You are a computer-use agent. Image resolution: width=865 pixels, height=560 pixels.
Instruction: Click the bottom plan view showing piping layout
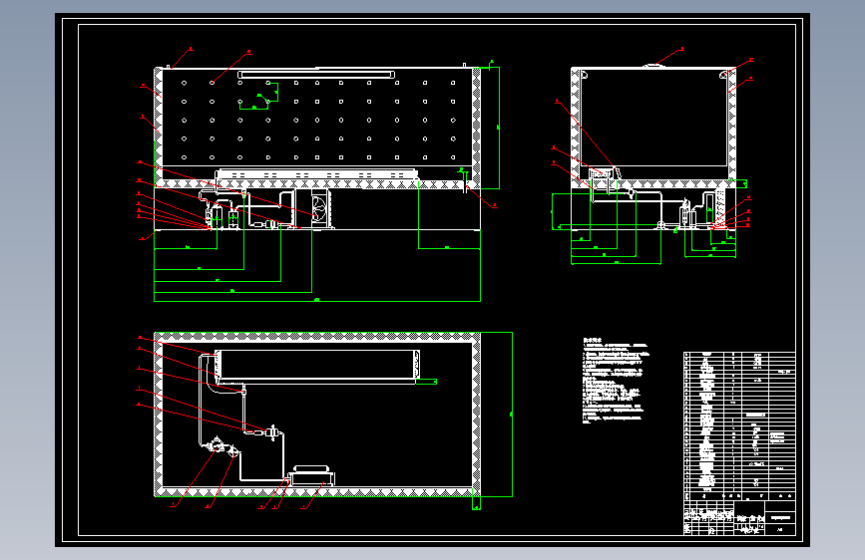[x=317, y=415]
